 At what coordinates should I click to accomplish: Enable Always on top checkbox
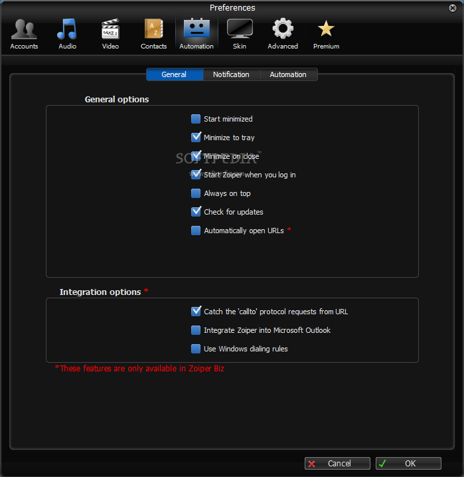(x=196, y=193)
